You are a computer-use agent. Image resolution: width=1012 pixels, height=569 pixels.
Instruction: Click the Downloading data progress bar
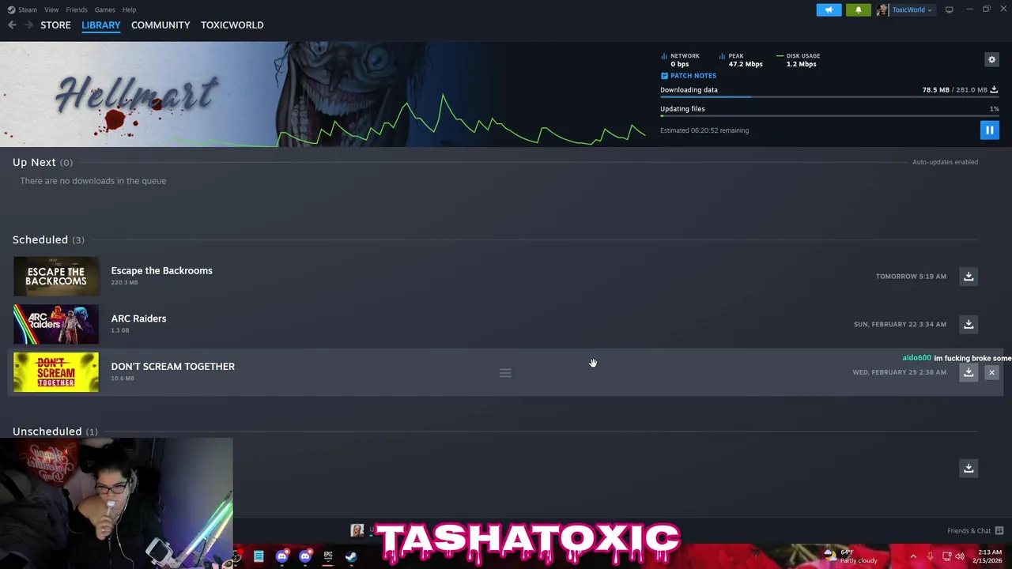pyautogui.click(x=829, y=96)
